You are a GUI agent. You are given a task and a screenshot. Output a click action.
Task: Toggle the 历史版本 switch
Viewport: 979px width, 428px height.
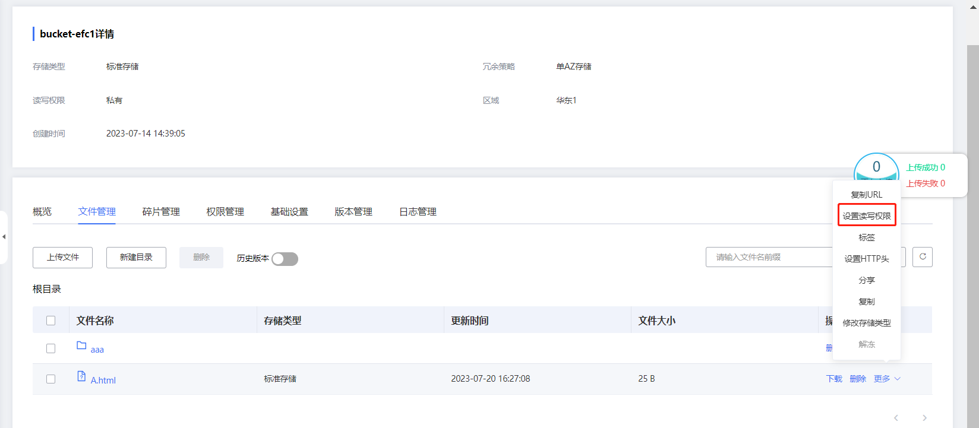pos(285,259)
